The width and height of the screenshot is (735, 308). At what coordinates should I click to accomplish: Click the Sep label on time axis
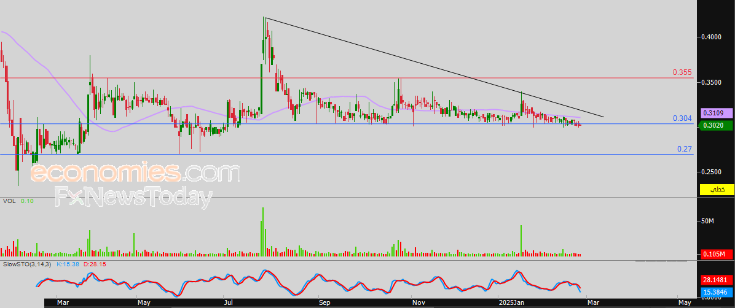pyautogui.click(x=324, y=303)
